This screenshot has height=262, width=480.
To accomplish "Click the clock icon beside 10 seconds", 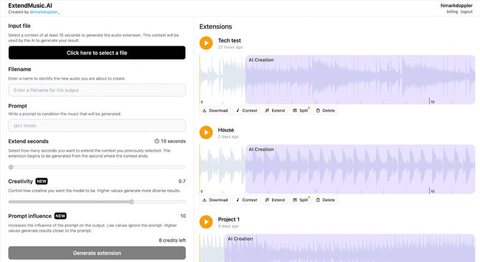I will pos(157,141).
